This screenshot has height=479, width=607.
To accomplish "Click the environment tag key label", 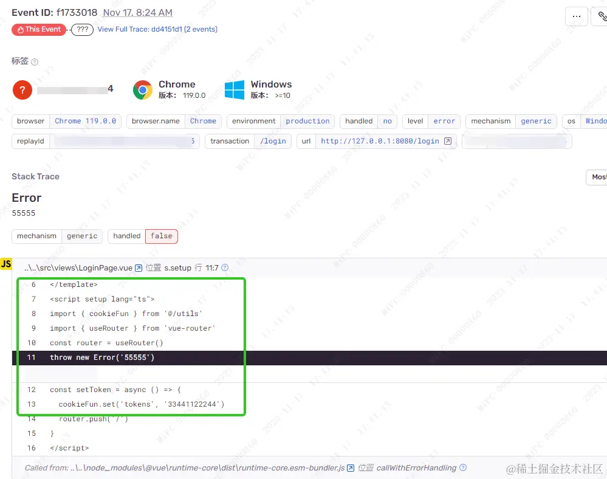I will [253, 121].
